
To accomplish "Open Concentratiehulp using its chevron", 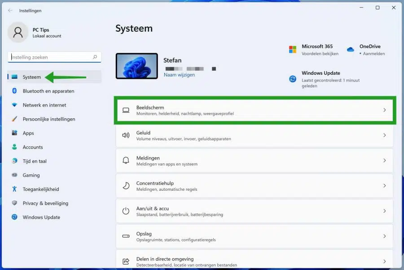I will [x=384, y=185].
